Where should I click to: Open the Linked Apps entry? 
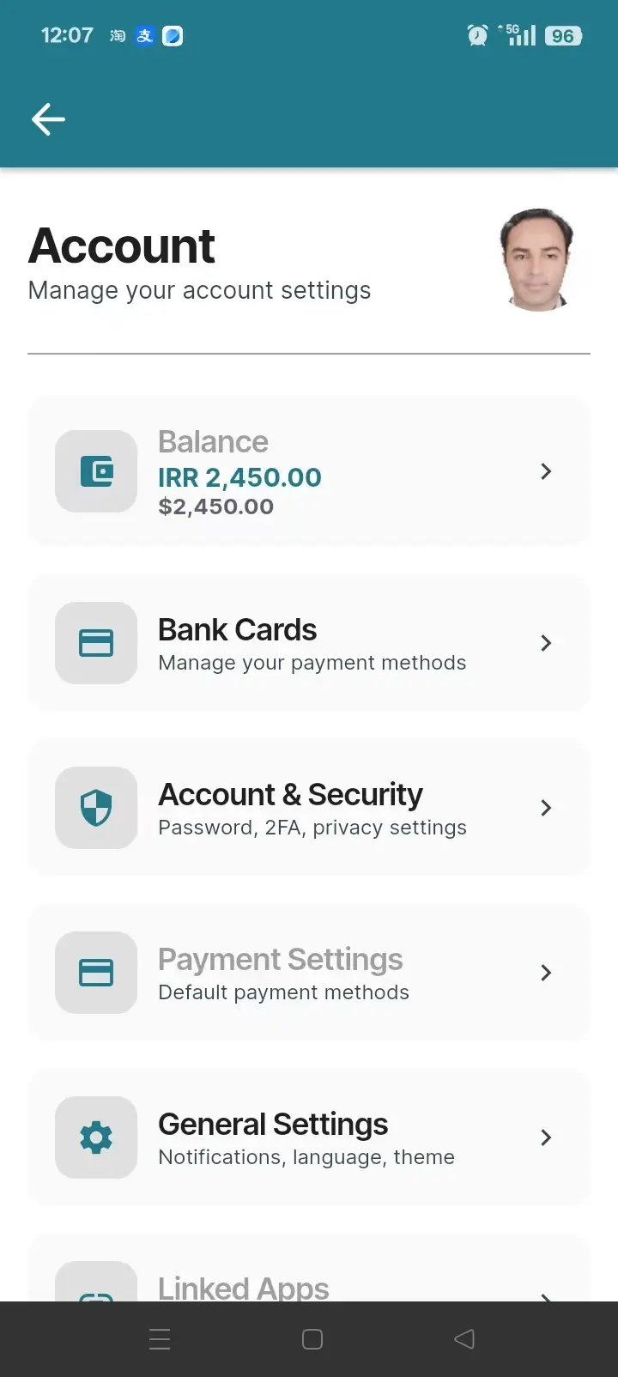244,1286
